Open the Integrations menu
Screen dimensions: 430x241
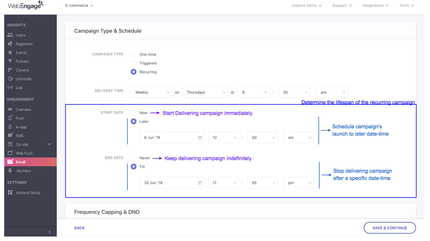tap(375, 6)
